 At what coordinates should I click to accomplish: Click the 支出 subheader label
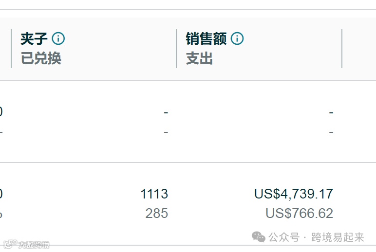199,58
